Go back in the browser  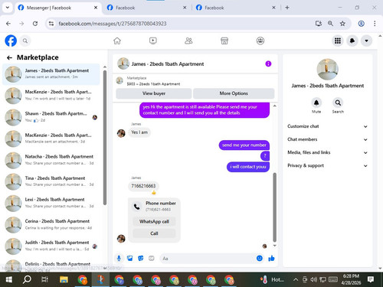point(8,24)
